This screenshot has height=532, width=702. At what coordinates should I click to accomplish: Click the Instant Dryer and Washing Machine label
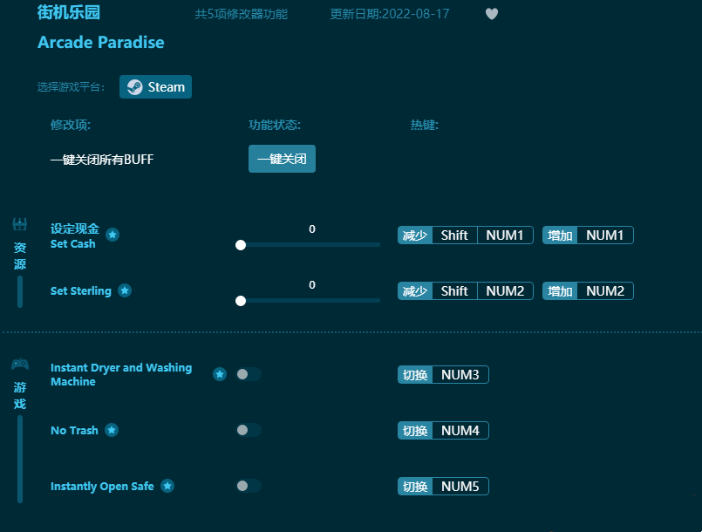click(x=121, y=374)
